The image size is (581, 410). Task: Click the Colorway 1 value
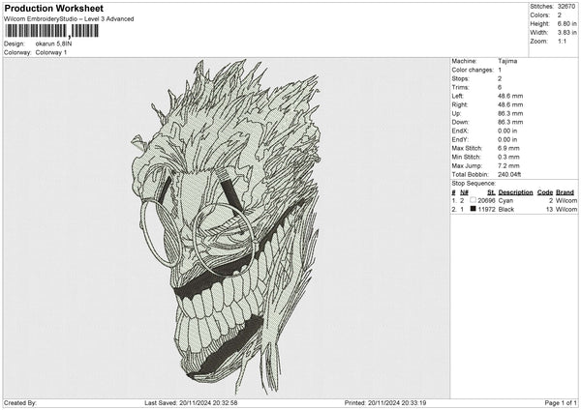click(51, 52)
